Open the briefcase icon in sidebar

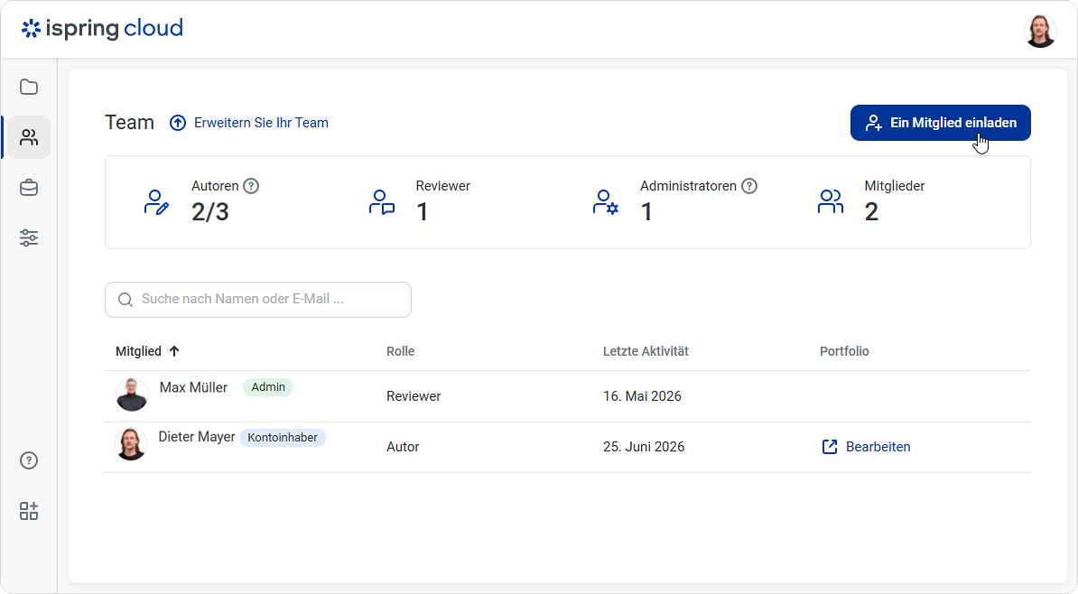click(29, 188)
